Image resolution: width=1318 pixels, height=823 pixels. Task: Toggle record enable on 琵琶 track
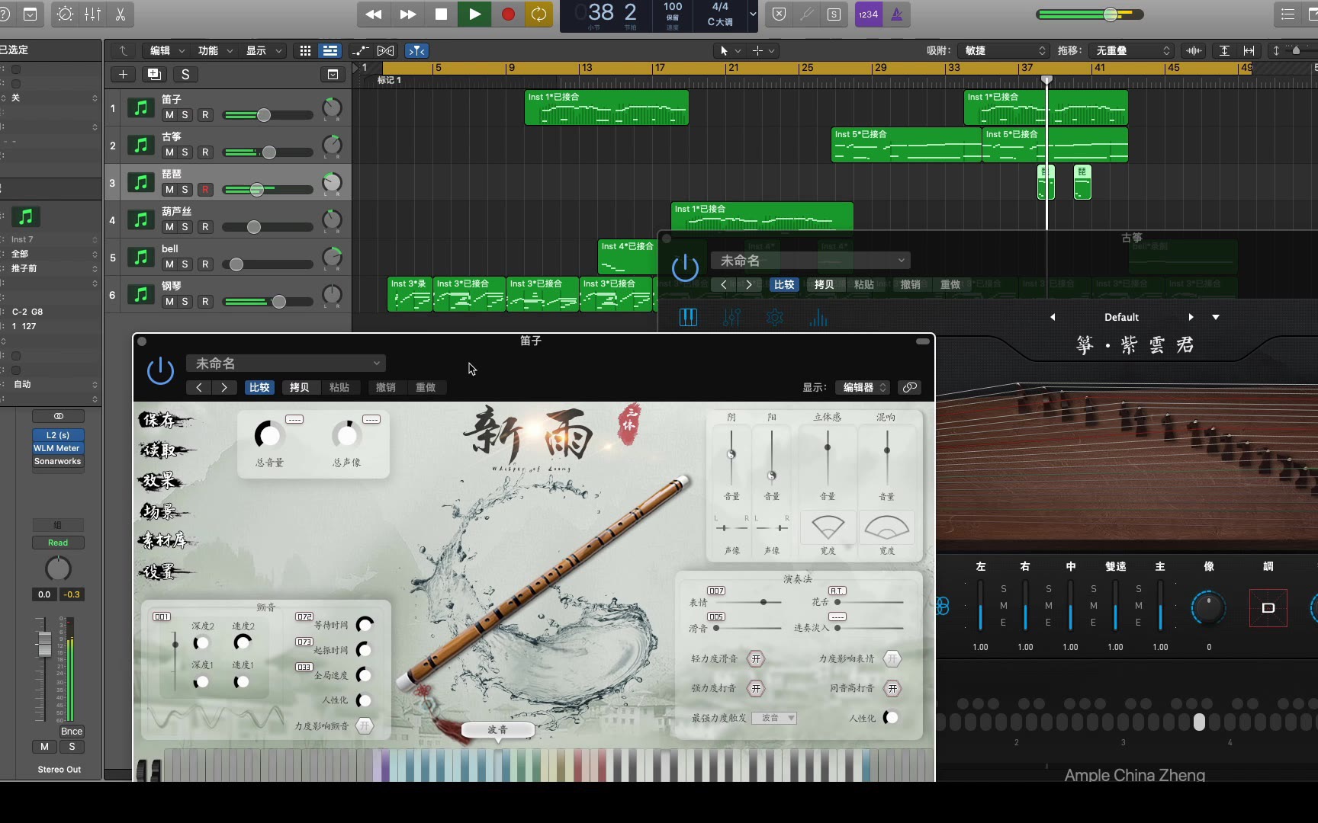click(204, 190)
